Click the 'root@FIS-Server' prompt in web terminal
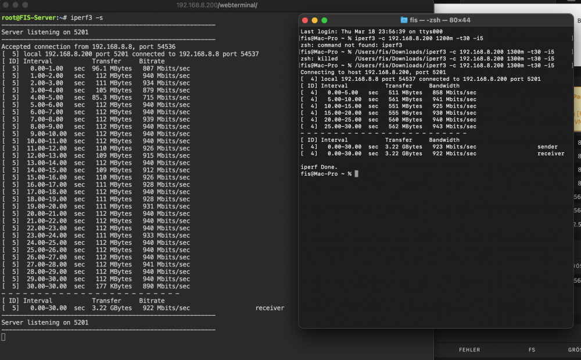Screen dimensions: 581x360 (x=29, y=18)
